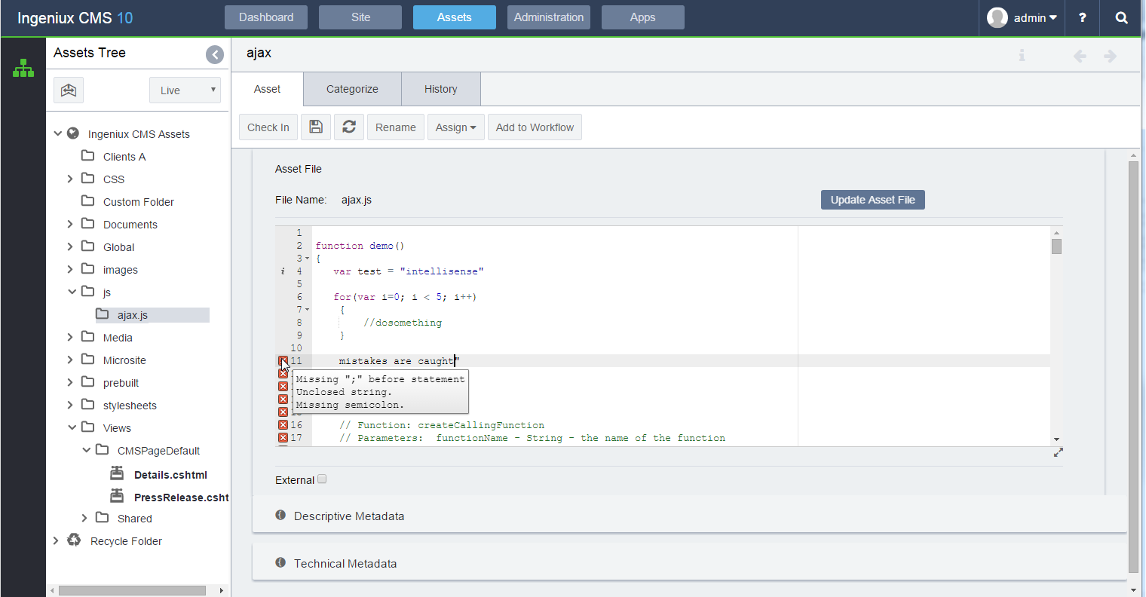This screenshot has width=1146, height=597.
Task: Click the save floppy disk icon
Action: (x=316, y=127)
